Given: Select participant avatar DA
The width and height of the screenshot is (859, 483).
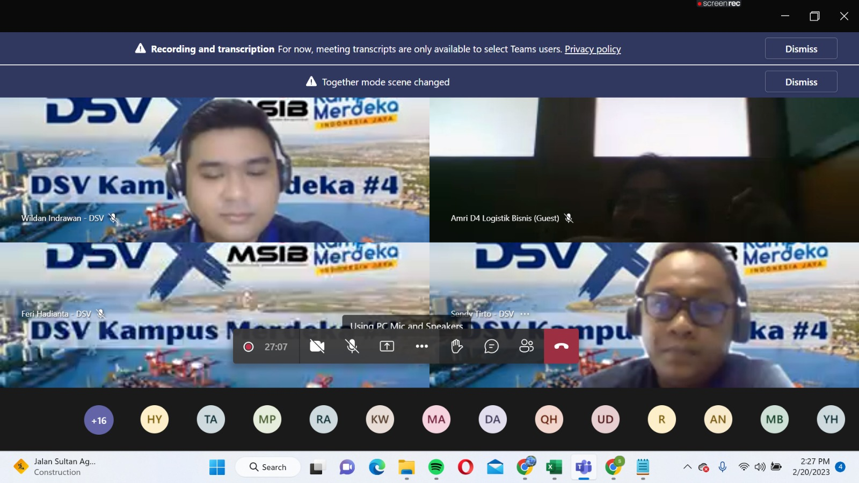Looking at the screenshot, I should [x=493, y=420].
